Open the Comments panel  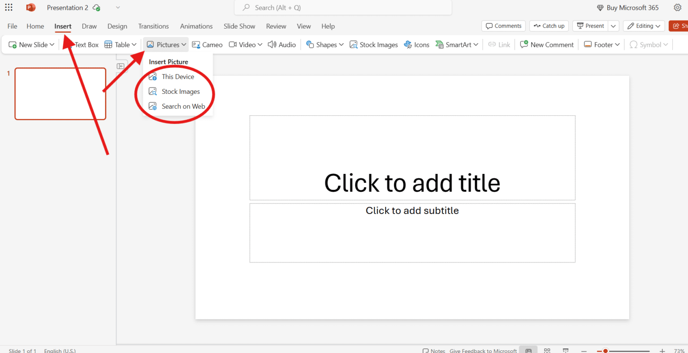click(x=503, y=25)
